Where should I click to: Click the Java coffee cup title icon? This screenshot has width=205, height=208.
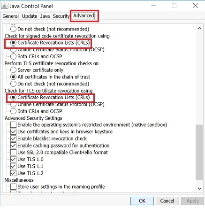[5, 6]
